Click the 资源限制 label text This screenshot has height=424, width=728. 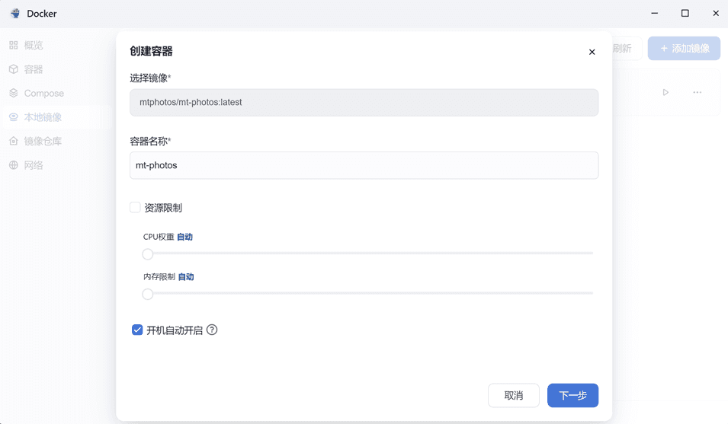(163, 208)
